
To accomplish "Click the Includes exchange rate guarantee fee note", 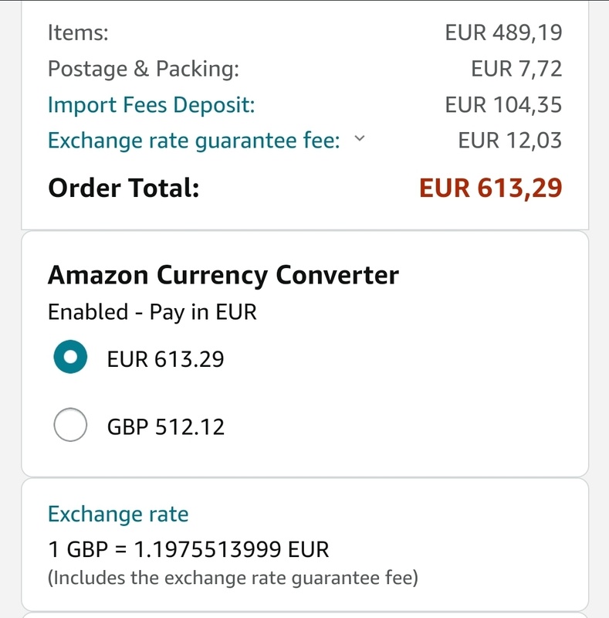I will pos(232,578).
